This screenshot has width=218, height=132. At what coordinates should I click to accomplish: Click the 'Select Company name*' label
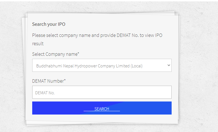[56, 54]
